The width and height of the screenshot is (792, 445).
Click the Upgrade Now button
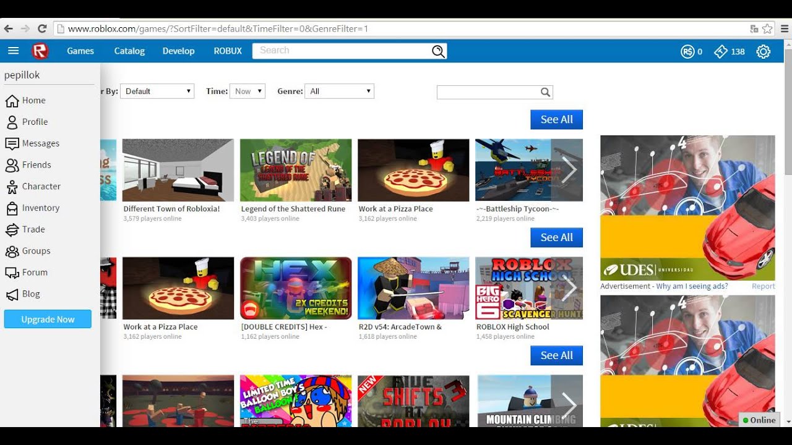pos(48,320)
